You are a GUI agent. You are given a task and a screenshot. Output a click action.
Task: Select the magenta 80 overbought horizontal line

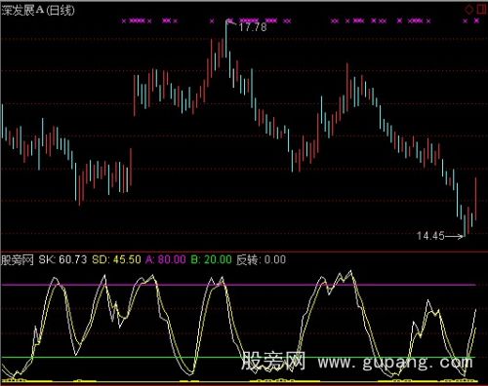click(238, 285)
